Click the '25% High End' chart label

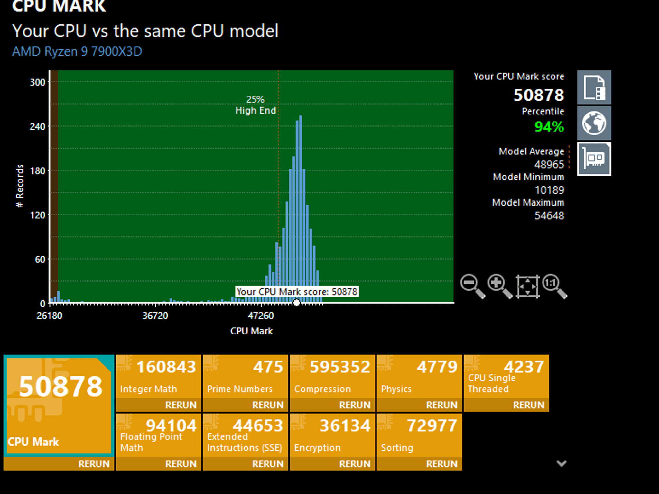(x=255, y=105)
